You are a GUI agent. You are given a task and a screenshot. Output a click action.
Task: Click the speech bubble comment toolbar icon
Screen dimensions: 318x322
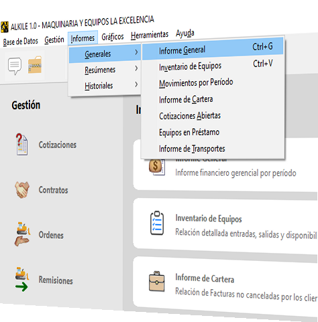15,66
